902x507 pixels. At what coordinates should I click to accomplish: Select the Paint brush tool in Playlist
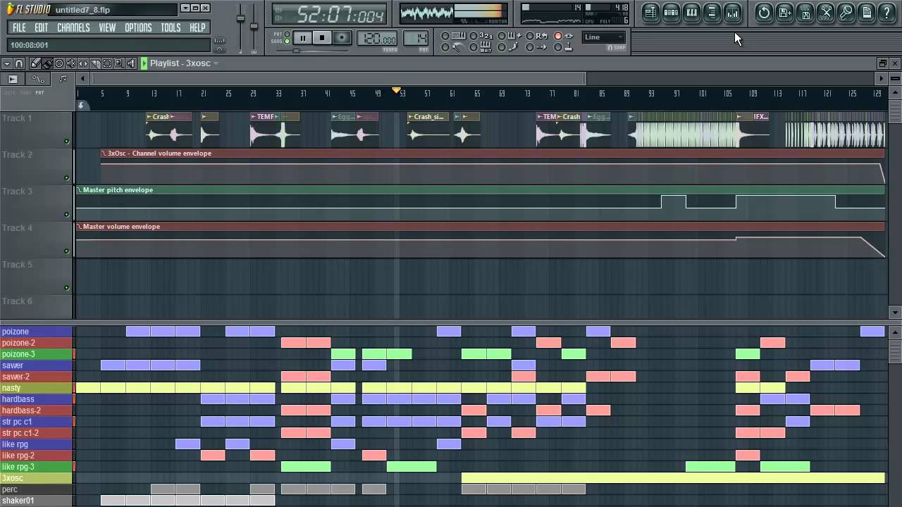[x=47, y=63]
